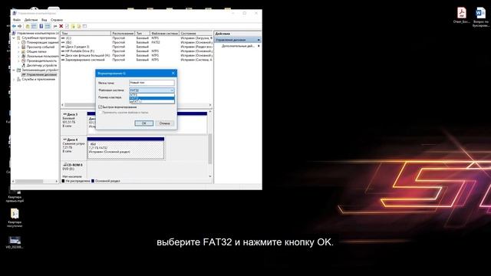The image size is (491, 276).
Task: Select the Планировщик заданий clock icon
Action: tap(24, 42)
